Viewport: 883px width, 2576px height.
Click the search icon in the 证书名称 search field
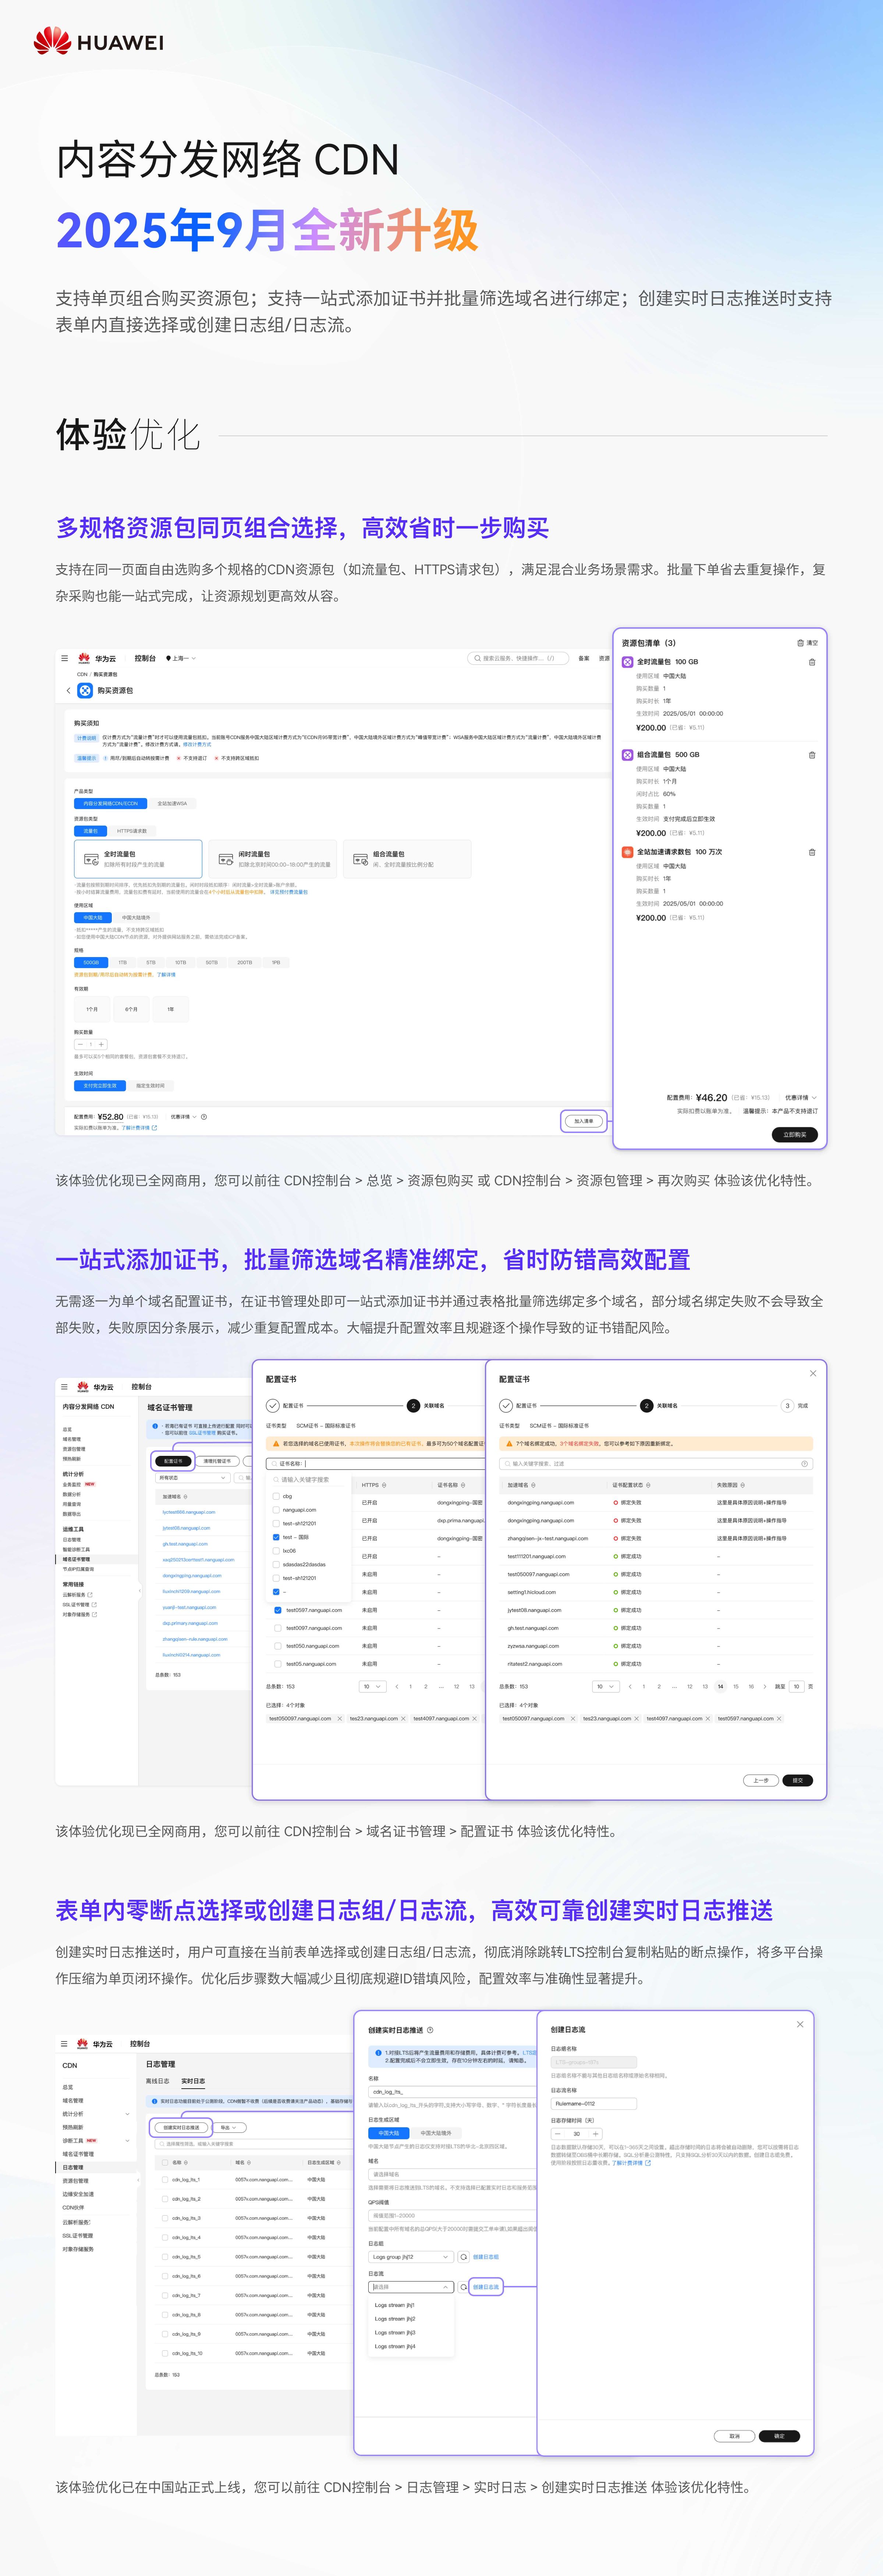coord(275,1464)
